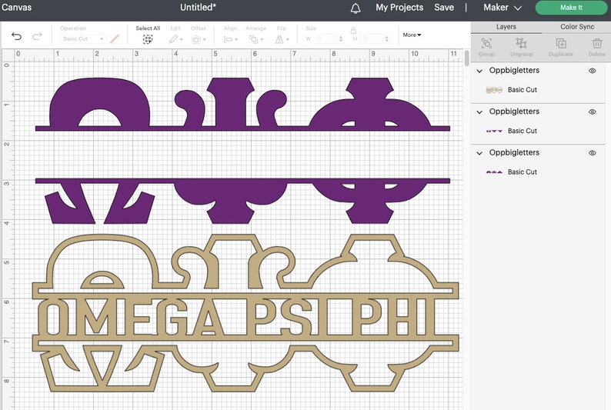Click the height H size field

click(372, 39)
